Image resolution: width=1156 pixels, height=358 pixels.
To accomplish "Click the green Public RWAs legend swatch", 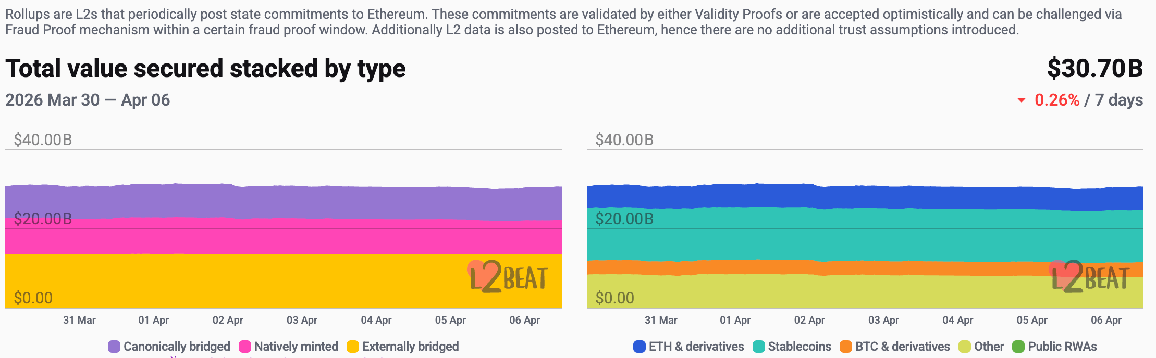I will coord(1018,347).
